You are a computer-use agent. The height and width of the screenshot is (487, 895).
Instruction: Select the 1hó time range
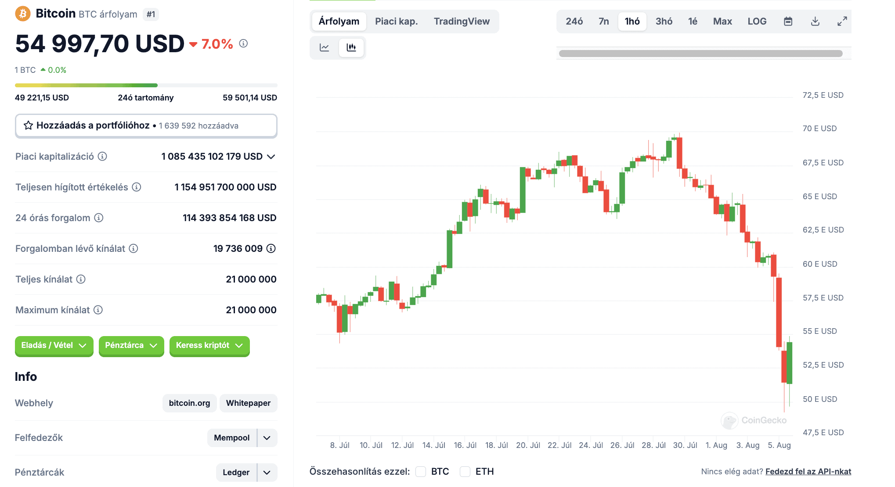tap(632, 21)
